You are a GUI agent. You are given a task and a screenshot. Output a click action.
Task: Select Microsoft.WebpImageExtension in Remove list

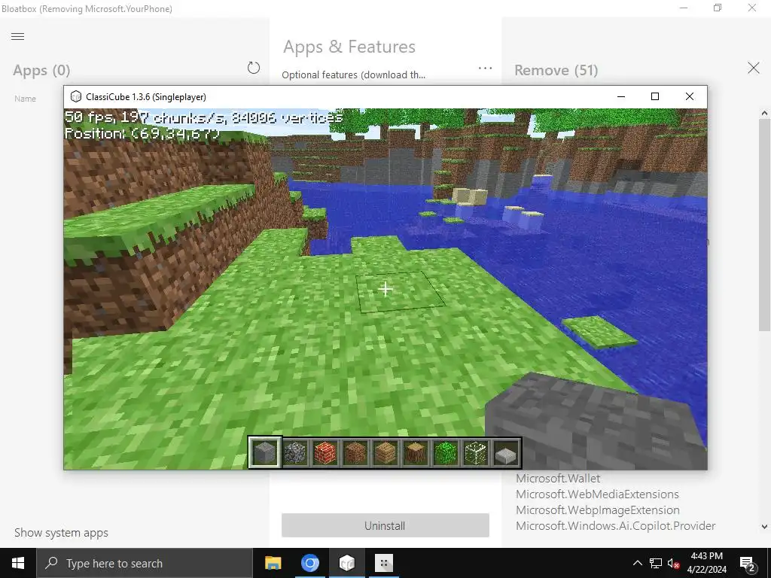597,510
